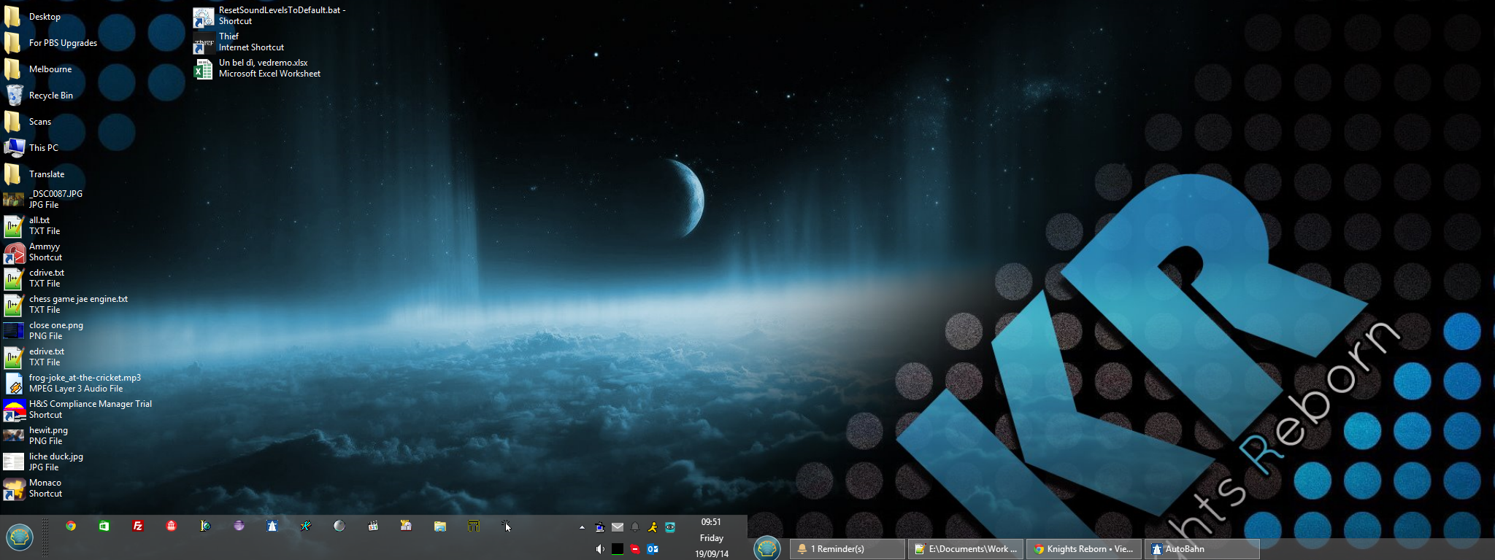
Task: Select the liche duck.jpg file
Action: pos(44,462)
